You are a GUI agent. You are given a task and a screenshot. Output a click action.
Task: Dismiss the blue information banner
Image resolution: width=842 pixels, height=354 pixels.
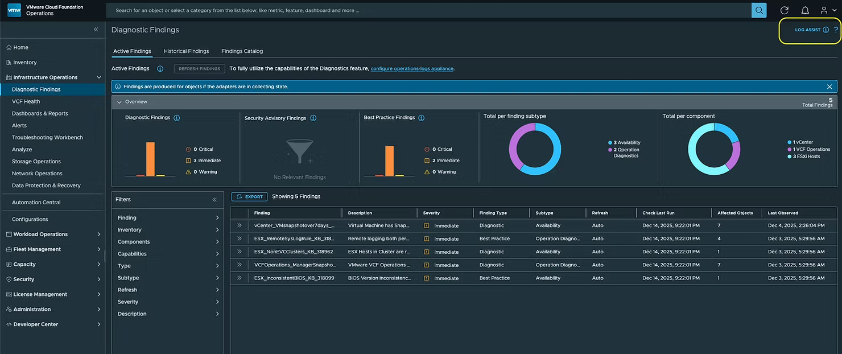[829, 87]
